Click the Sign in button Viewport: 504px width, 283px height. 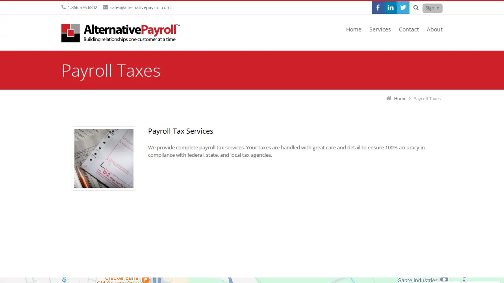click(432, 8)
